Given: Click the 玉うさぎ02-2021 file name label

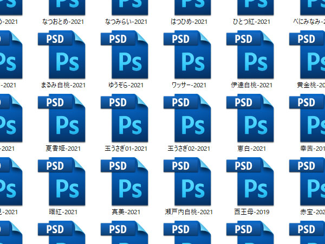Looking at the screenshot, I should pyautogui.click(x=189, y=149).
